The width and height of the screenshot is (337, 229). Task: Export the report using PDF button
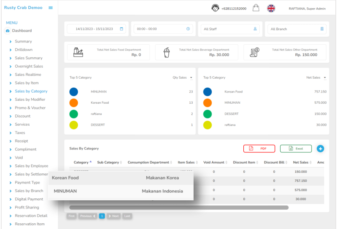click(x=259, y=149)
